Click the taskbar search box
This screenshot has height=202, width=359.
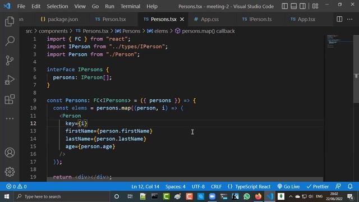pyautogui.click(x=61, y=196)
